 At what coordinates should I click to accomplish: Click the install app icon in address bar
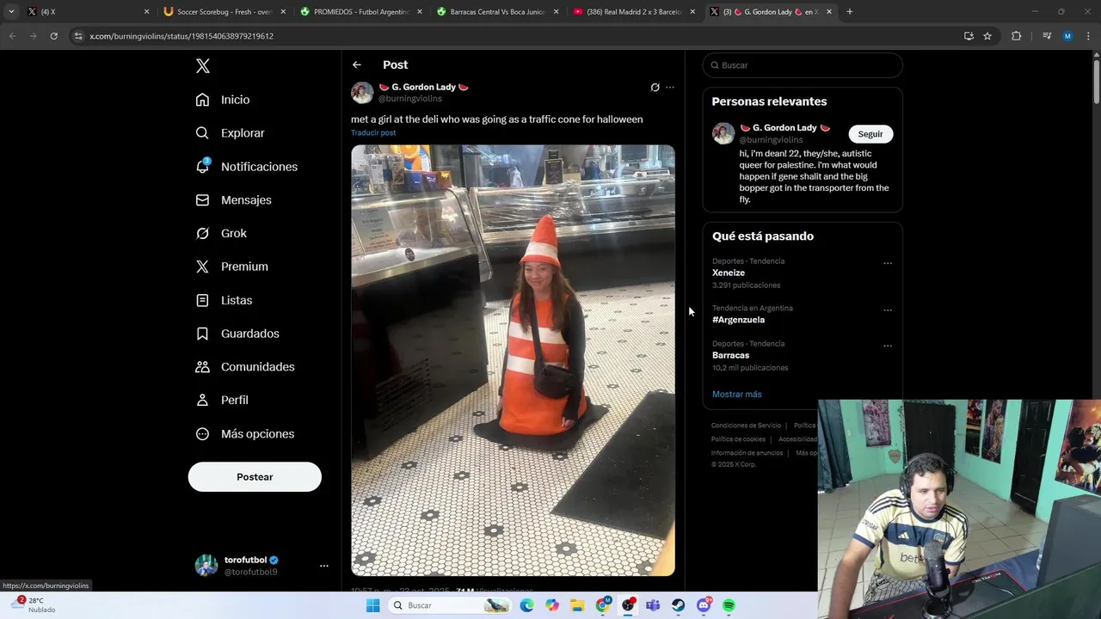click(x=969, y=36)
